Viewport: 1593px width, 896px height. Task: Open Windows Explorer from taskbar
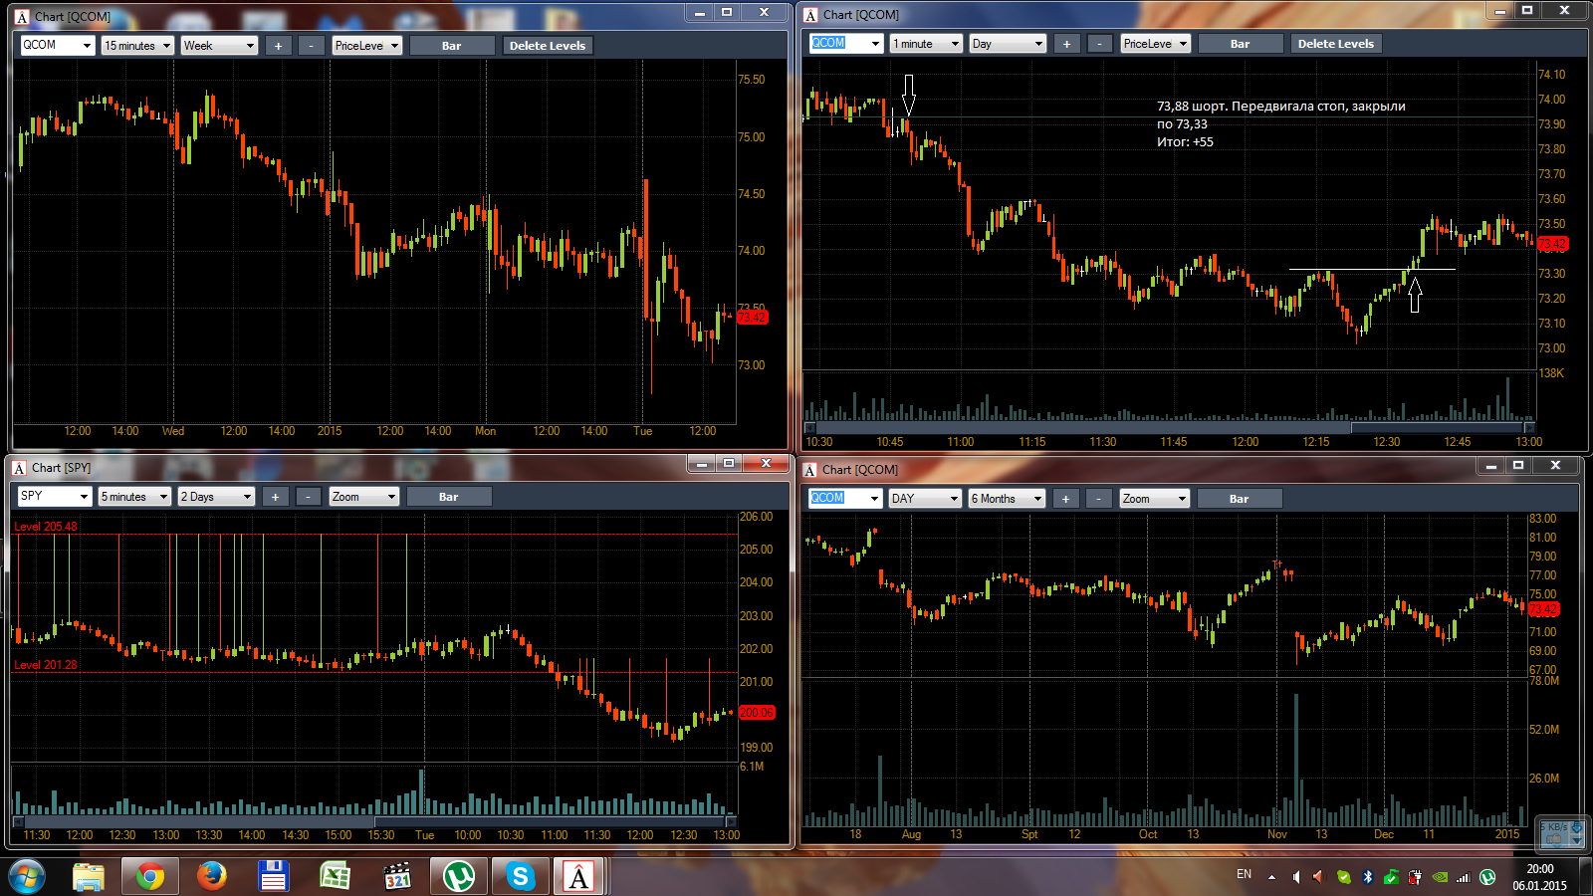point(89,876)
